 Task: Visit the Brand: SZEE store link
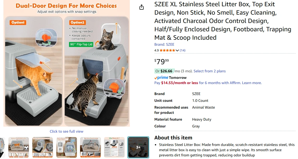(164, 45)
